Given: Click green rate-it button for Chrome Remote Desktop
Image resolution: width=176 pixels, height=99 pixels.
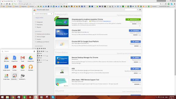Looking at the screenshot, I should 133,20.
